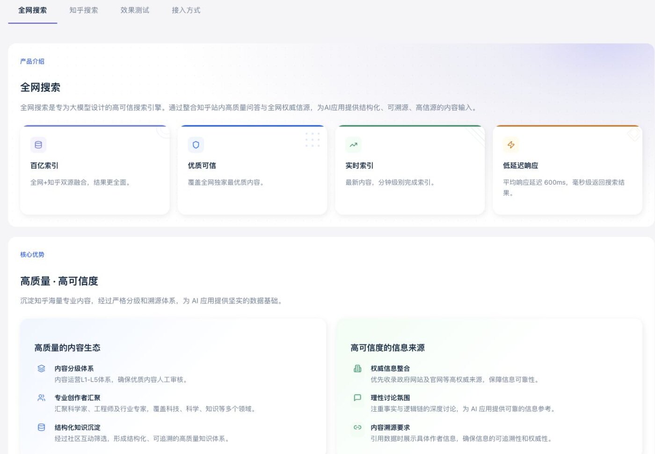Click the text 最新内容，分钟级别完成索引。
Screen dimensions: 655x454
tap(392, 182)
